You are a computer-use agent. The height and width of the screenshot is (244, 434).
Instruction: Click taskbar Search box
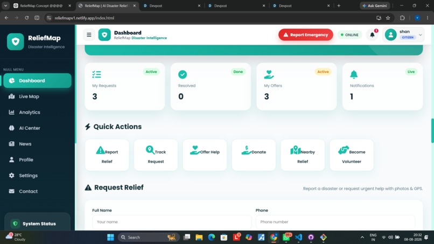[149, 238]
